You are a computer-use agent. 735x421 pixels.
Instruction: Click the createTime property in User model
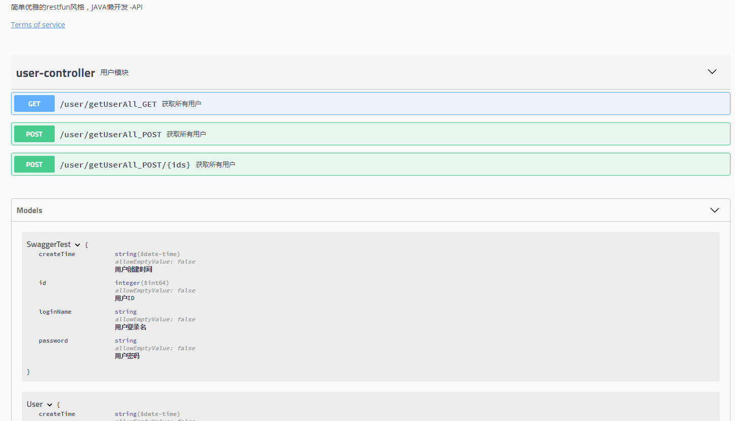point(57,414)
